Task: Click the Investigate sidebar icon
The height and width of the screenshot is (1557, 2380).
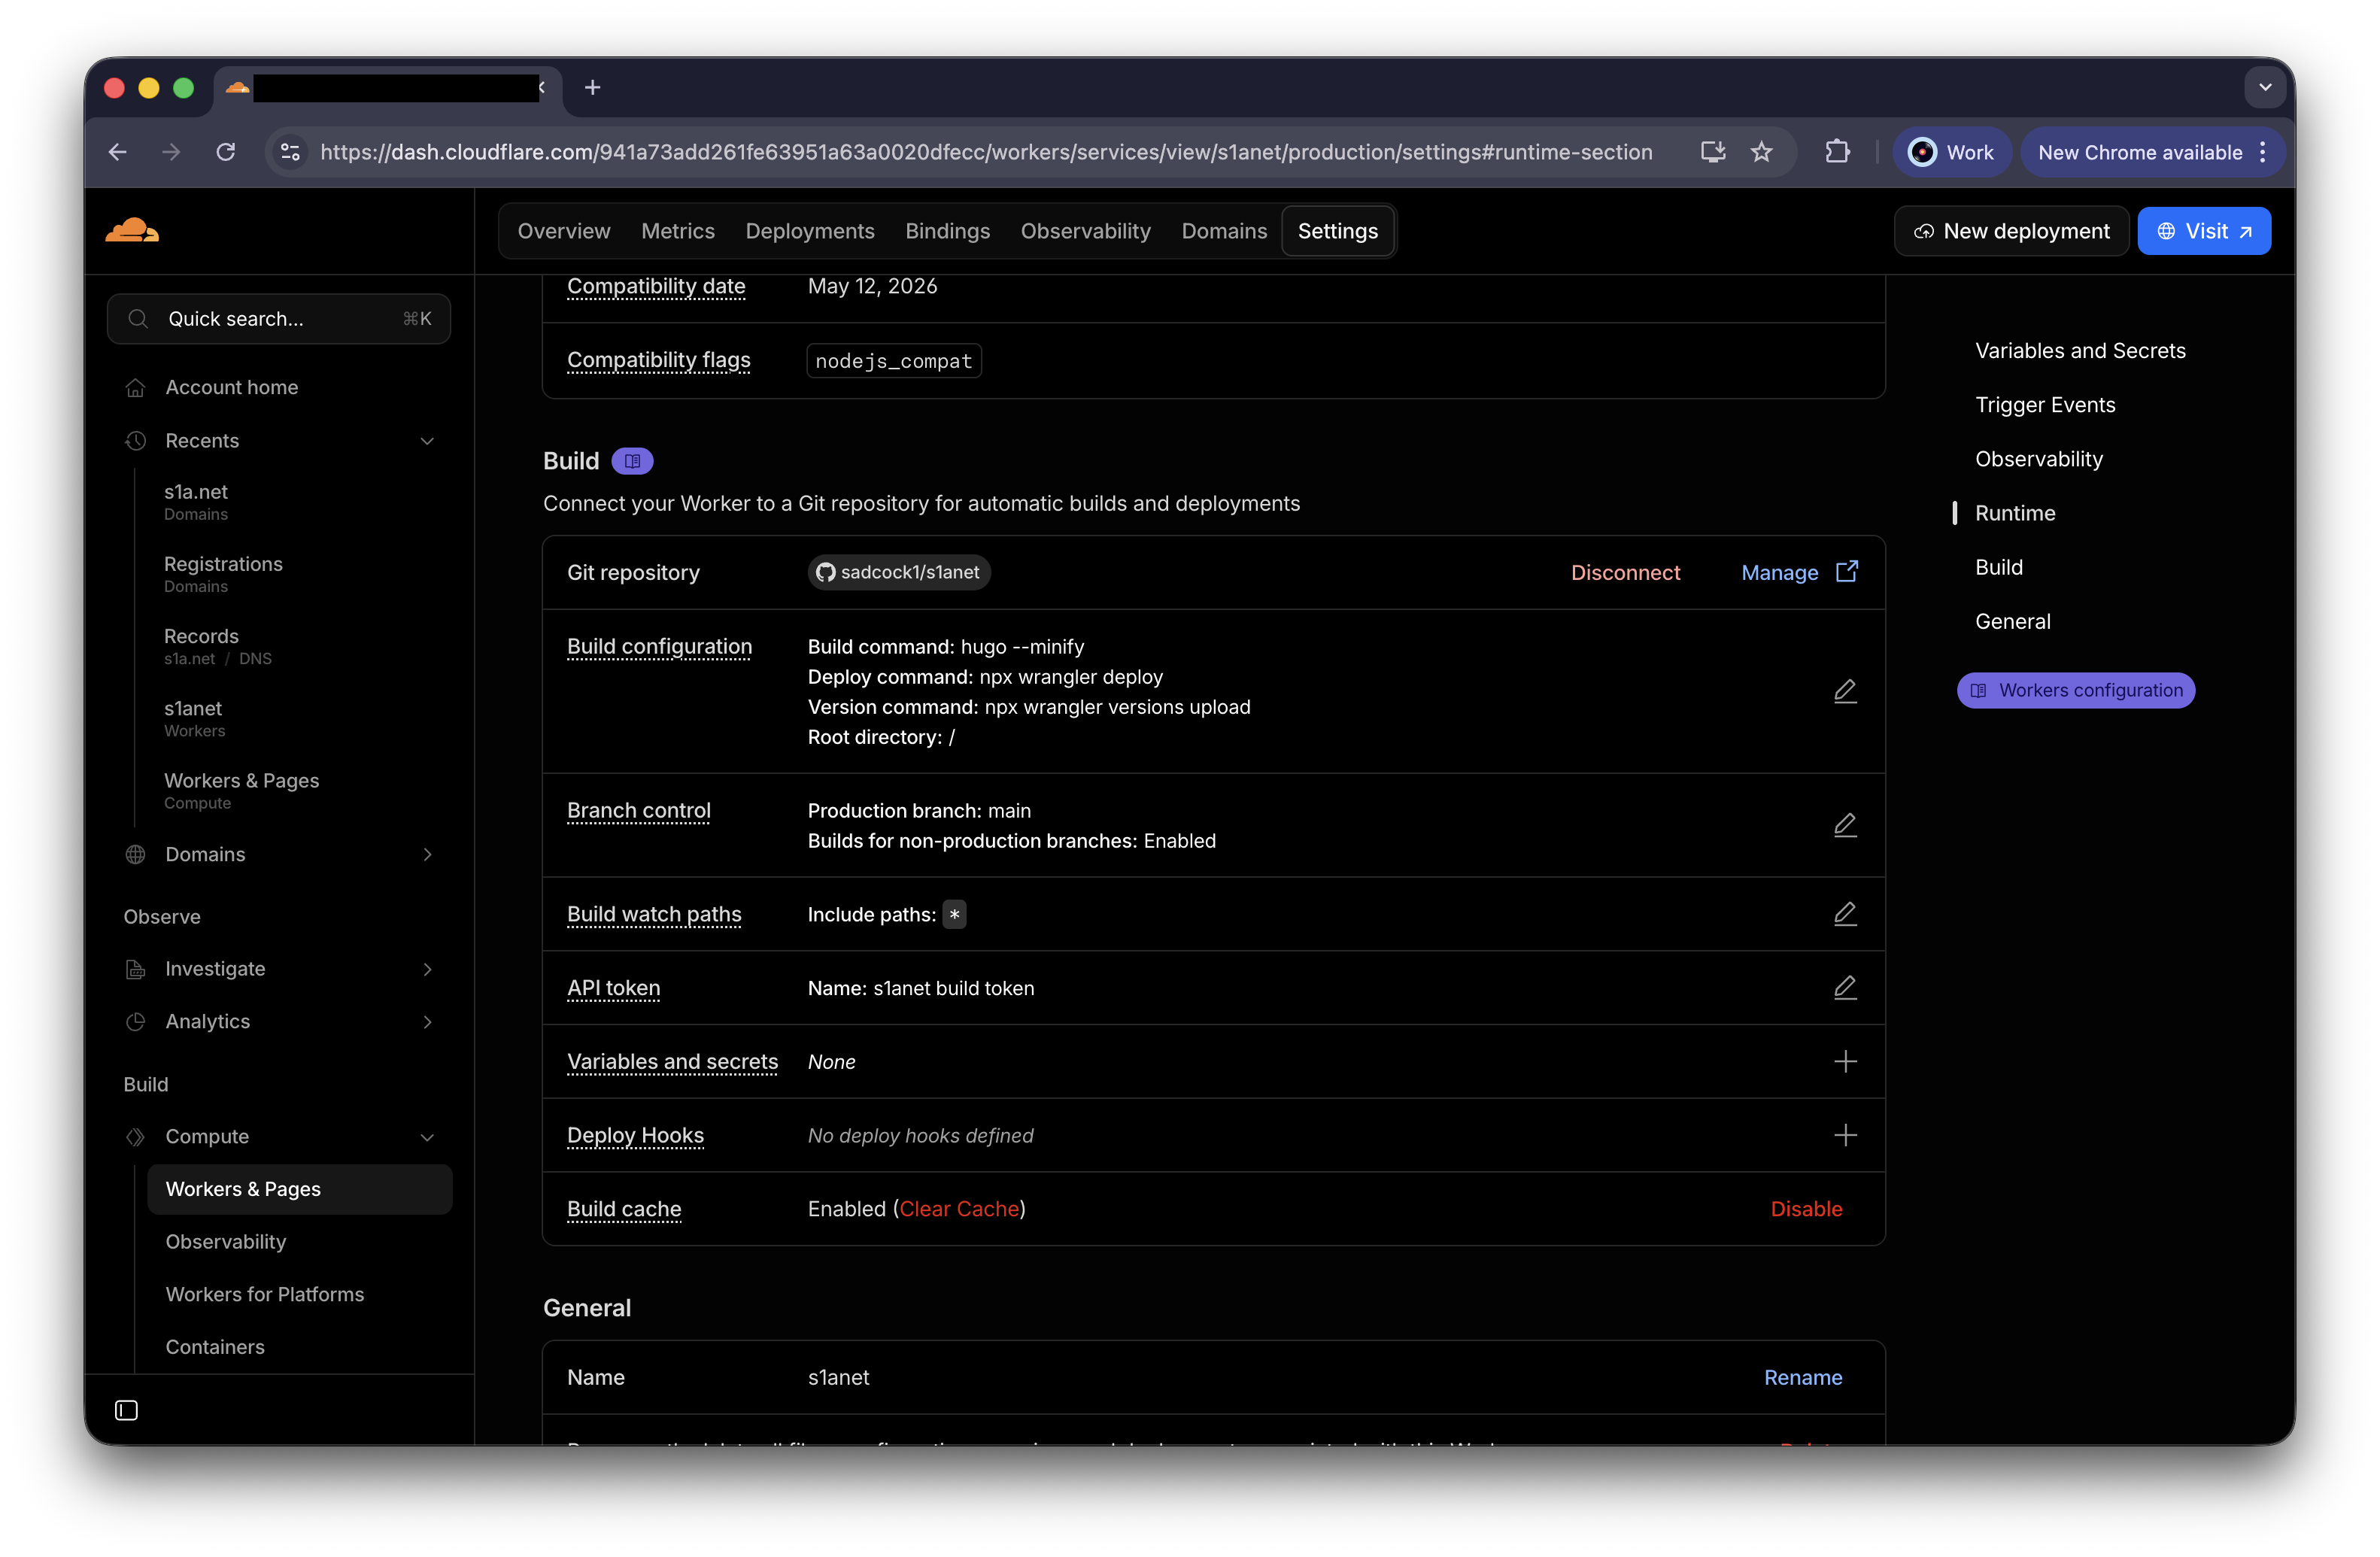Action: [x=136, y=969]
